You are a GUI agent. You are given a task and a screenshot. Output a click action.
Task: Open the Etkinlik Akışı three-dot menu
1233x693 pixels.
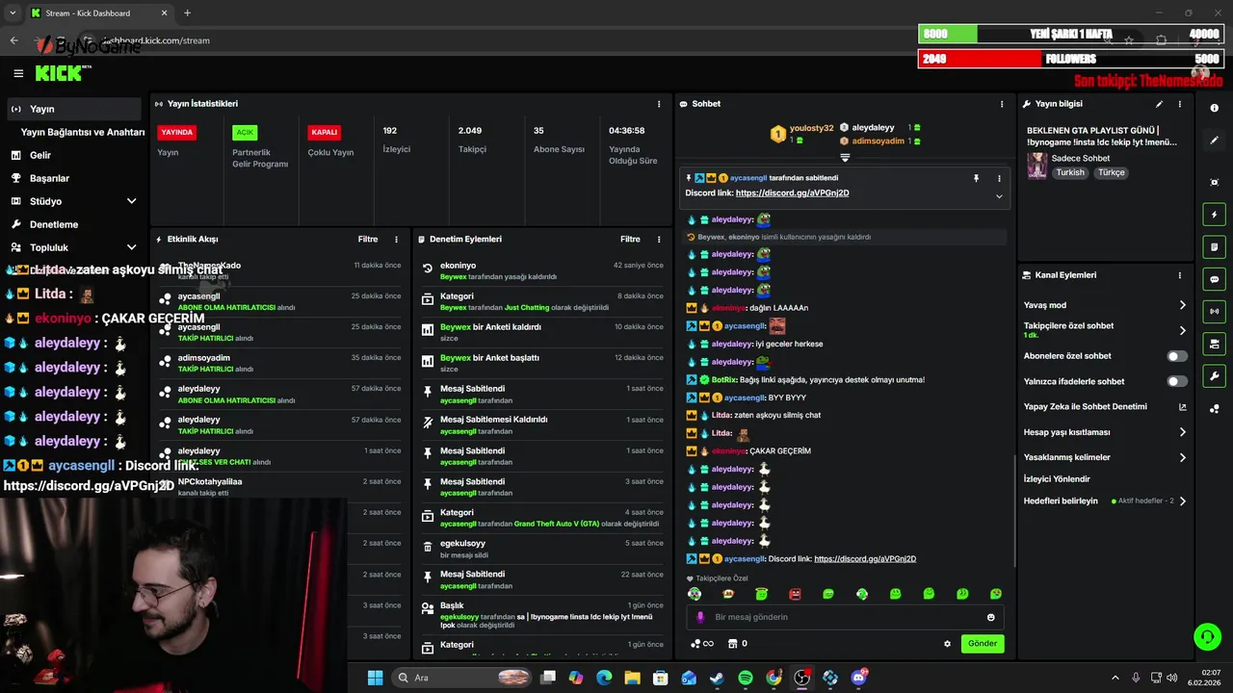[396, 239]
